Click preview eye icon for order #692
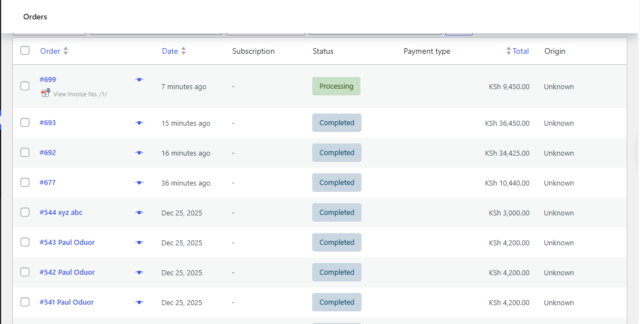640x324 pixels. click(x=139, y=153)
